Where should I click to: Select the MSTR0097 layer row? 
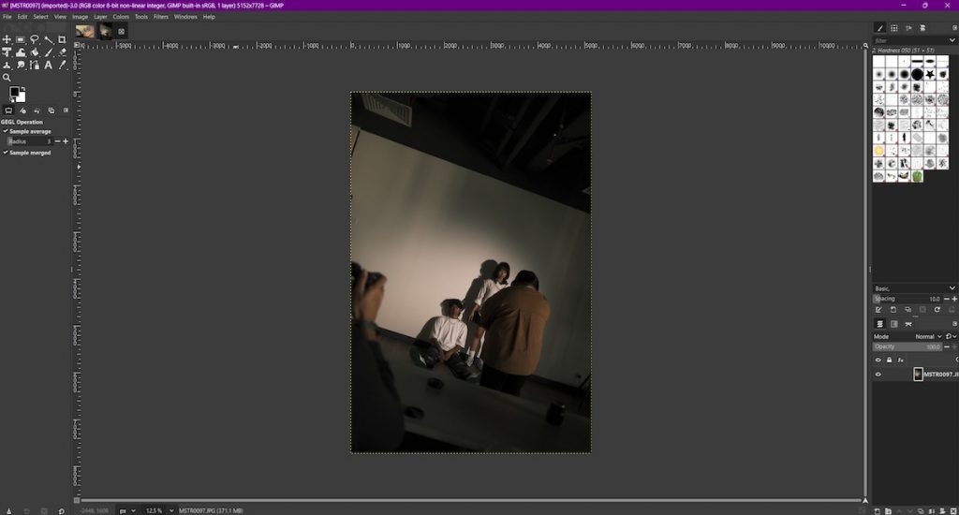(x=916, y=375)
